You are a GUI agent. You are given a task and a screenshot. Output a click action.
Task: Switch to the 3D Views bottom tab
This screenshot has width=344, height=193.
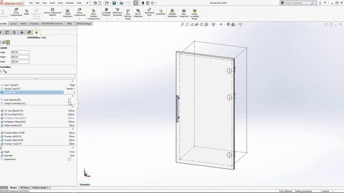25,188
